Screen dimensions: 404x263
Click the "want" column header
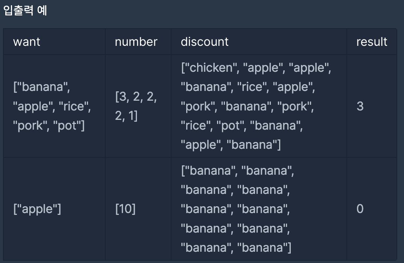[x=27, y=42]
